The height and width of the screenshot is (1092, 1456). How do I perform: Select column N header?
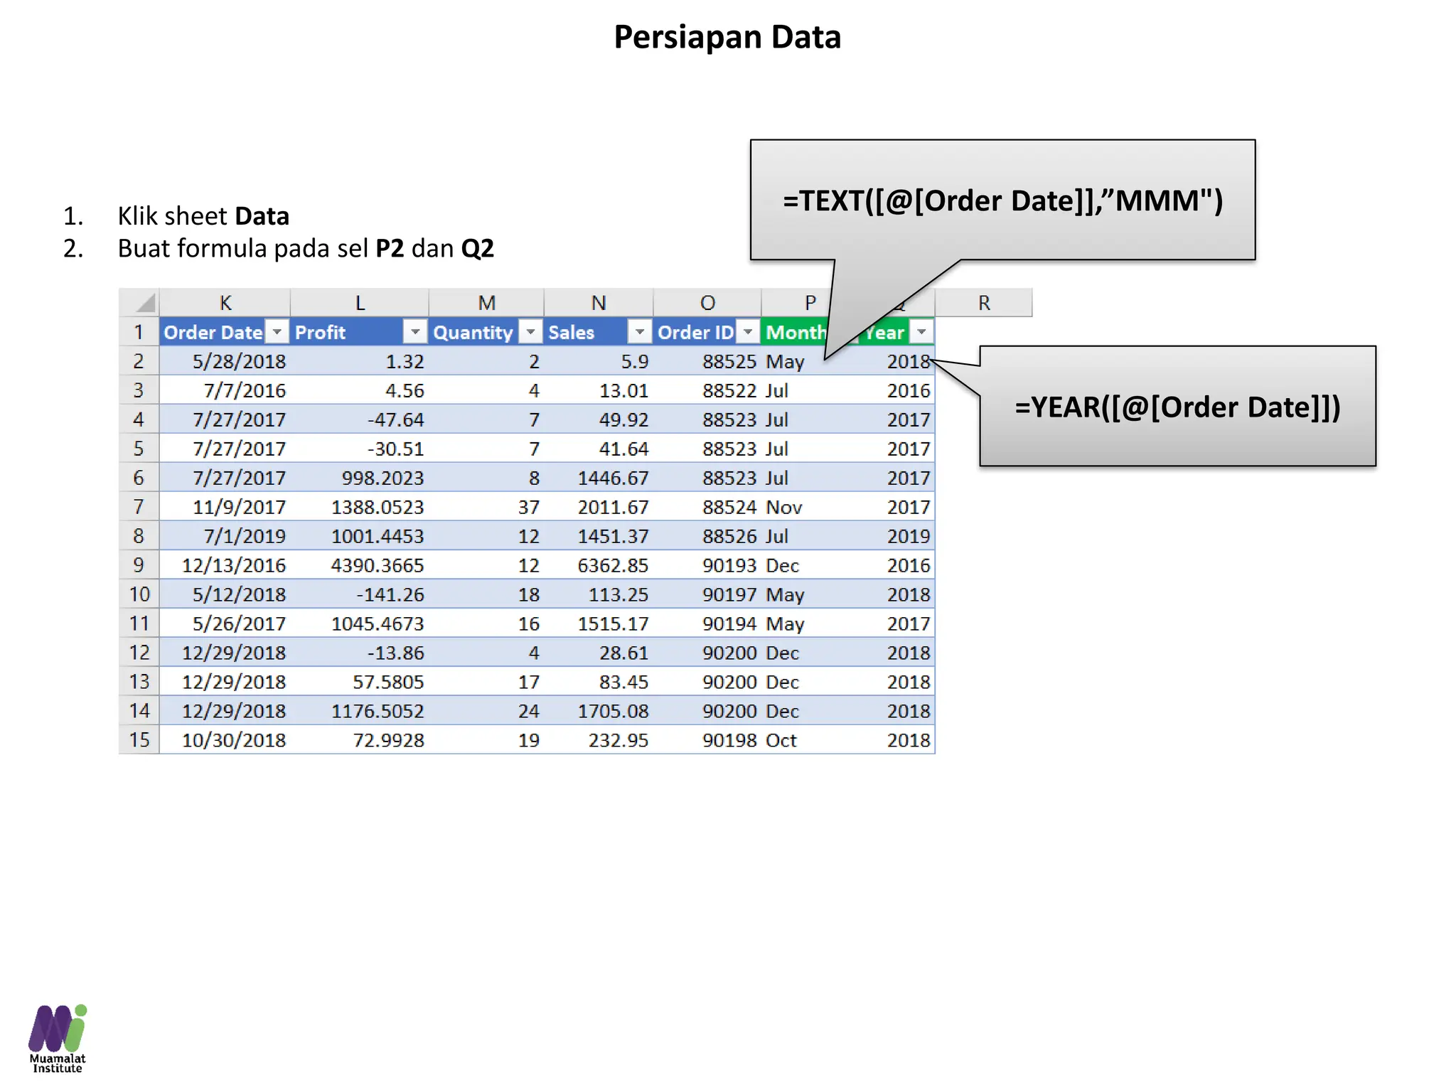(599, 303)
